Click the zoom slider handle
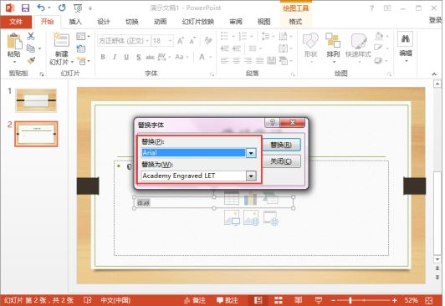Viewport: 445px width, 306px height. [x=350, y=300]
